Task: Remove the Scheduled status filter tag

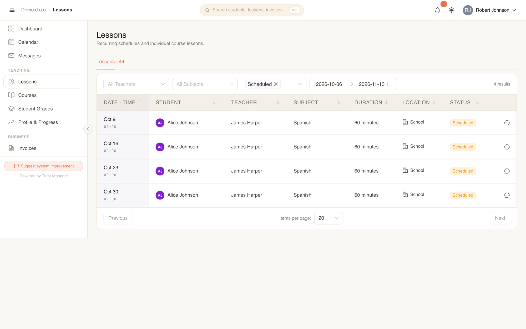Action: pyautogui.click(x=276, y=84)
